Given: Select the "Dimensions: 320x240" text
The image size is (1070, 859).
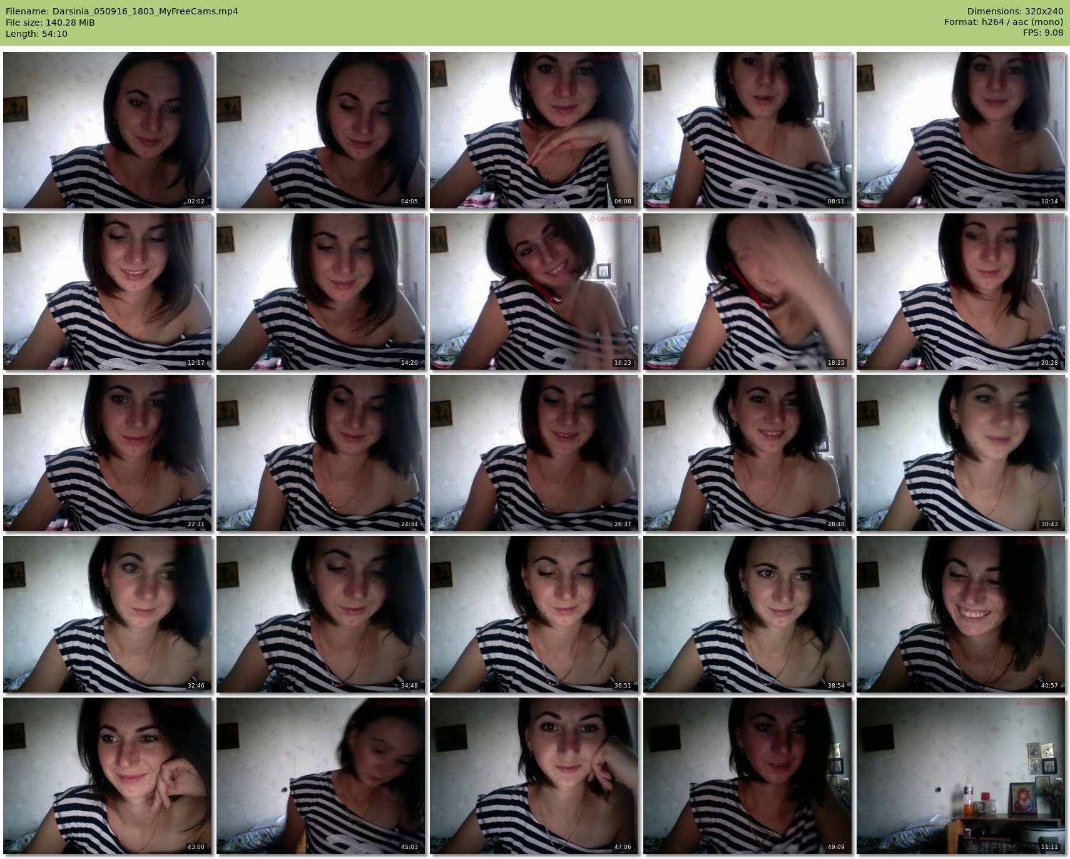Looking at the screenshot, I should click(1015, 11).
